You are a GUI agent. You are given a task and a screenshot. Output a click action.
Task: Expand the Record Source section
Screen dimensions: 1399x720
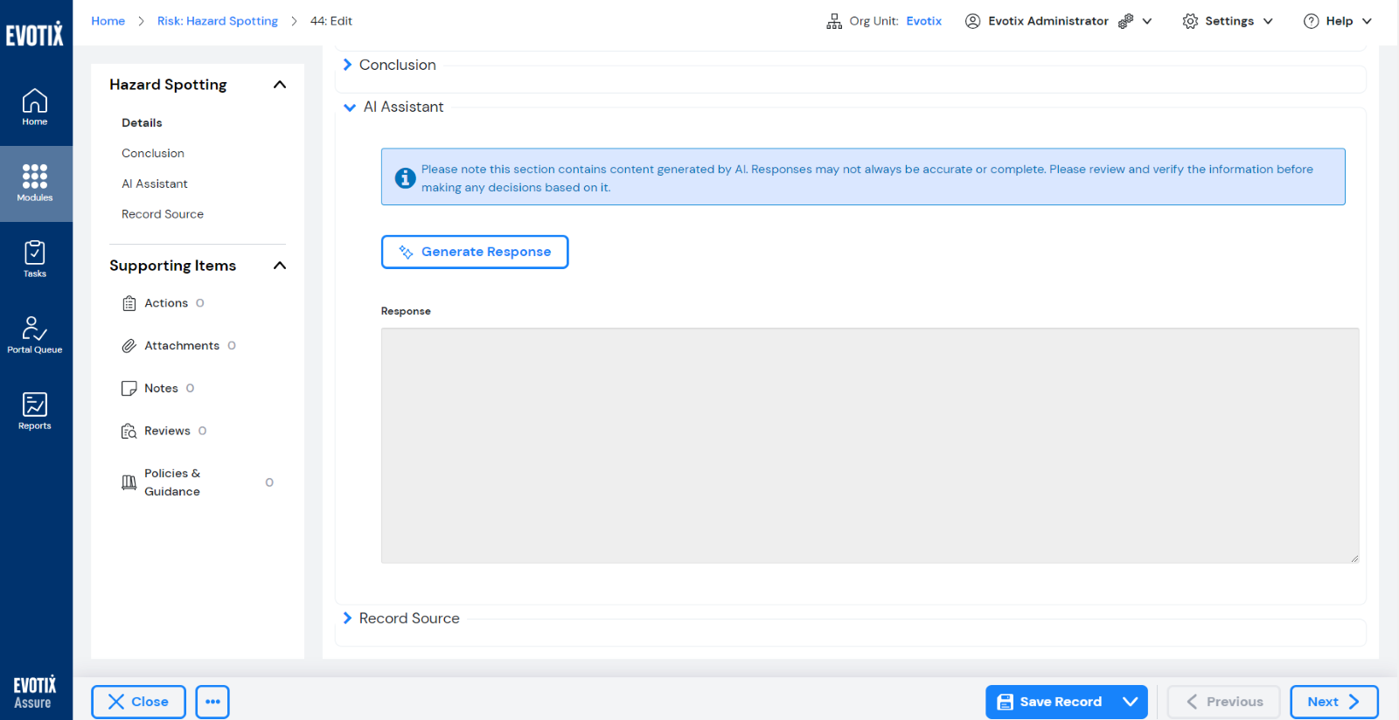(x=347, y=618)
